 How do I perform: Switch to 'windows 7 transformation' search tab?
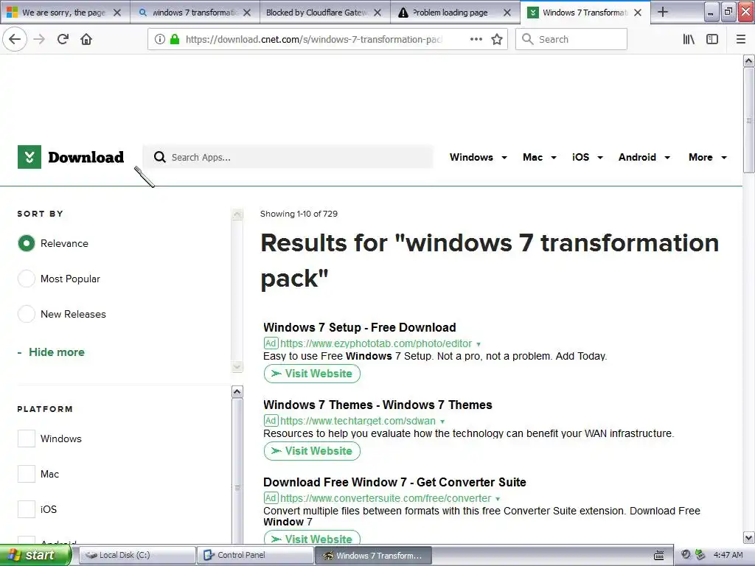[x=195, y=13]
